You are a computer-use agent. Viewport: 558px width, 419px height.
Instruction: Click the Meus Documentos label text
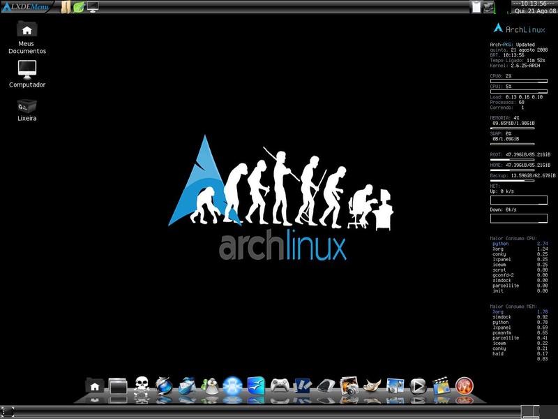(27, 47)
